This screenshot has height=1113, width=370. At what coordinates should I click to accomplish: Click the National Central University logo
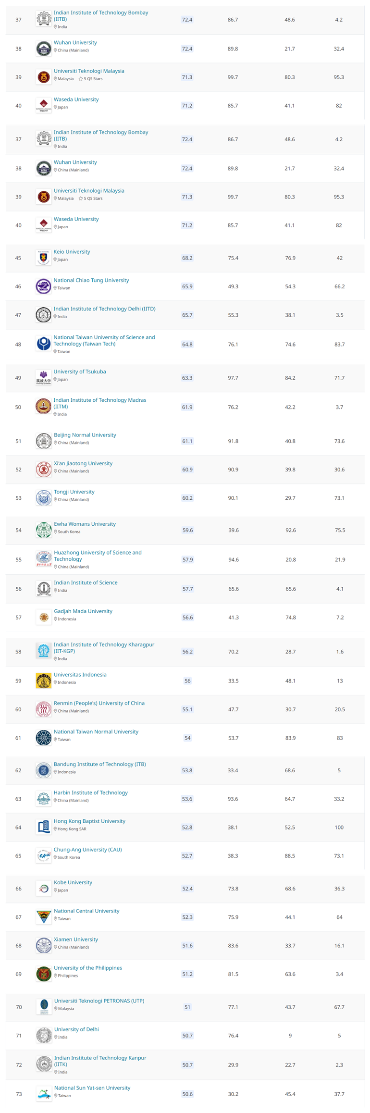pos(44,917)
